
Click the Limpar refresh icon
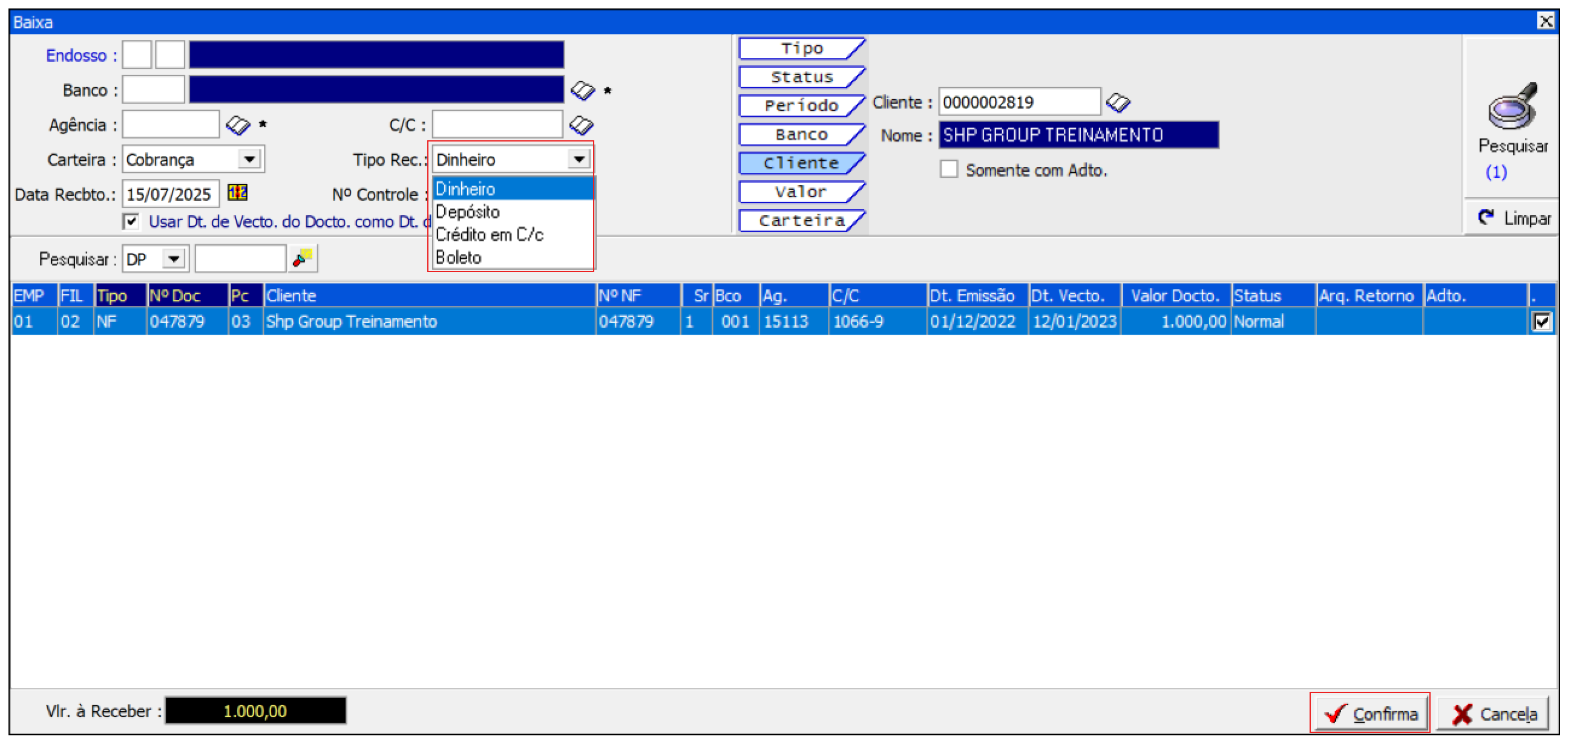click(x=1486, y=218)
